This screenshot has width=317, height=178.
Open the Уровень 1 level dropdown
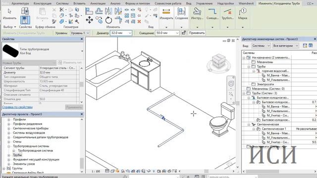pos(80,33)
